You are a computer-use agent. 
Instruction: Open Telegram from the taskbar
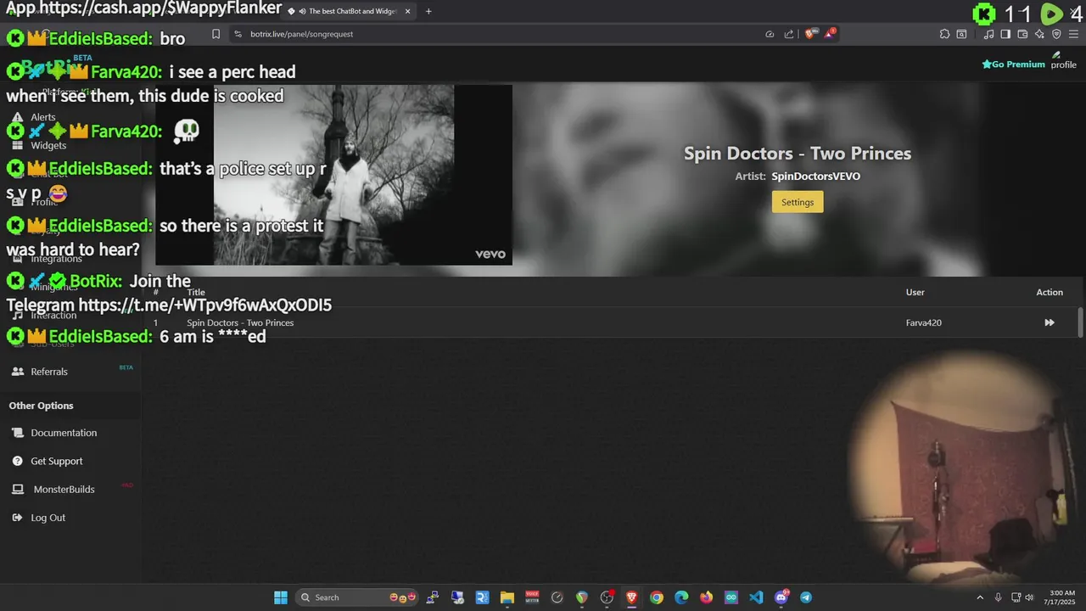coord(806,597)
